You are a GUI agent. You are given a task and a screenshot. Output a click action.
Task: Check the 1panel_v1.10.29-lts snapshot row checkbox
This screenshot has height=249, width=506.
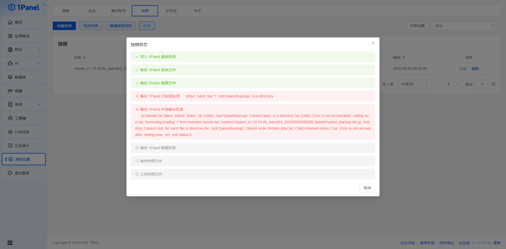tap(64, 69)
